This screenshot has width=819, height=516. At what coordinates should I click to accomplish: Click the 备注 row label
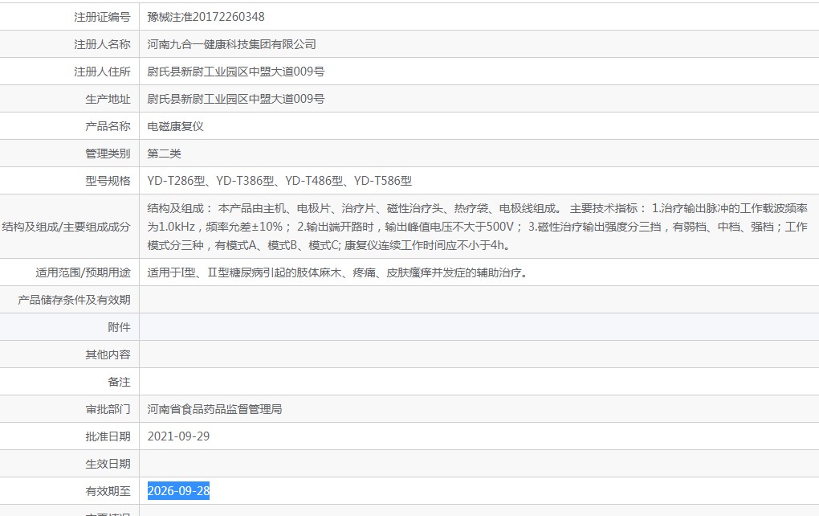119,382
